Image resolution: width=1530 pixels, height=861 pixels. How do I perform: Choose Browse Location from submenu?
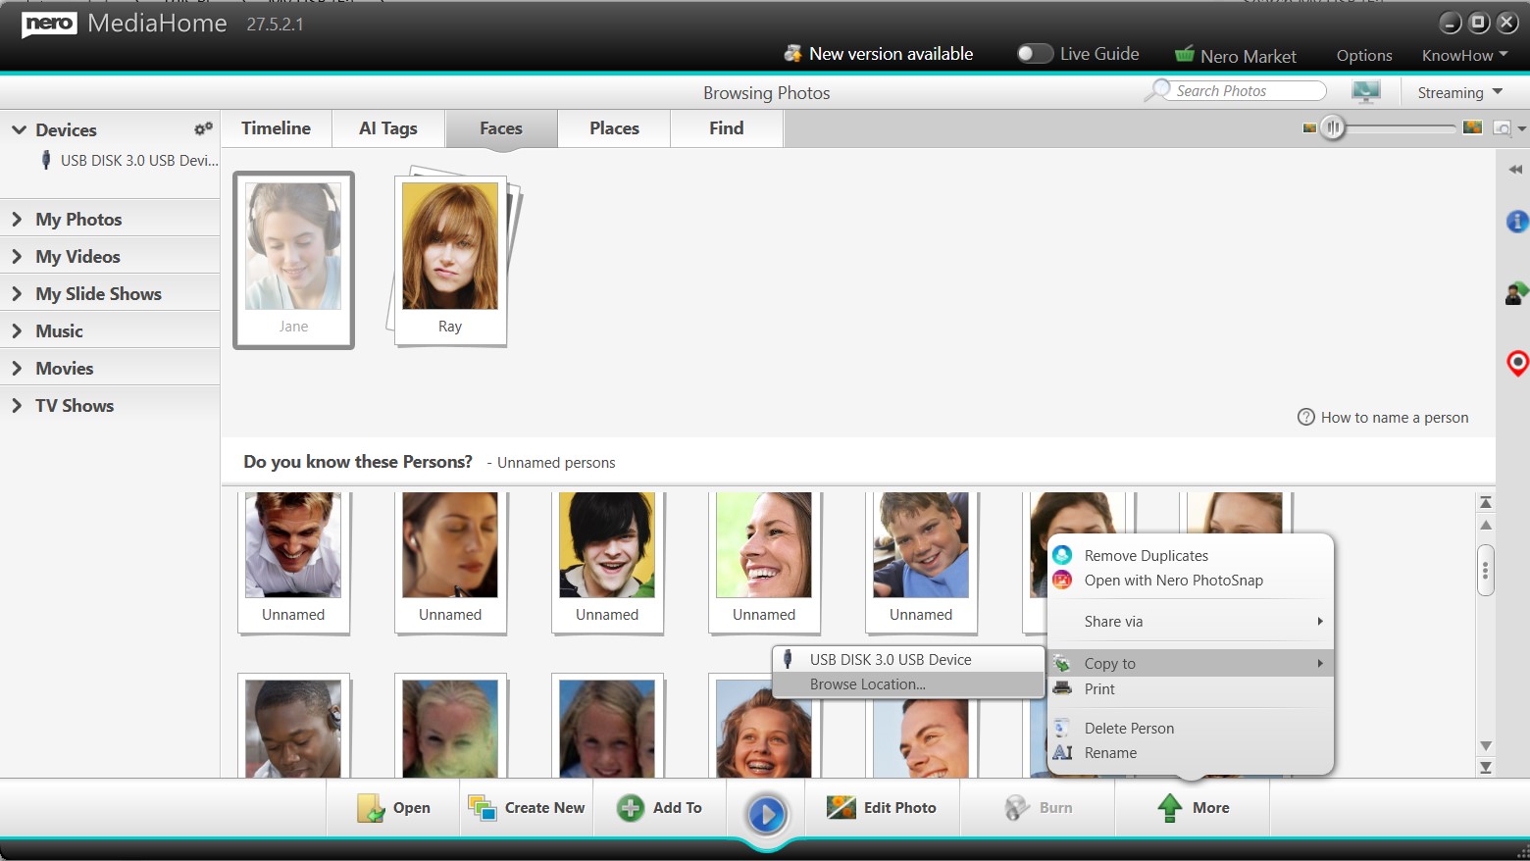pos(867,684)
